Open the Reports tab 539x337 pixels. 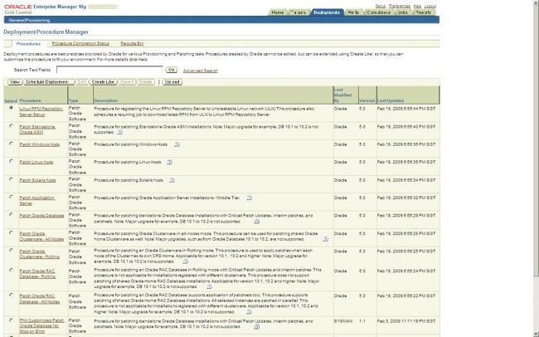(x=424, y=12)
